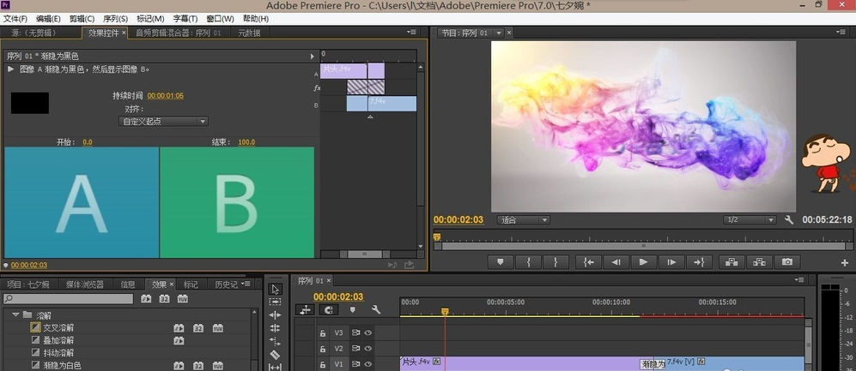Select the Razor tool in tools panel

275,354
